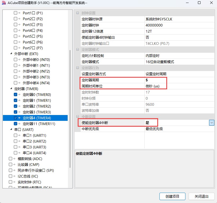Collapse the 定时器 (TIMER) tree node
Viewport: 217px width, 203px height.
tap(11, 89)
